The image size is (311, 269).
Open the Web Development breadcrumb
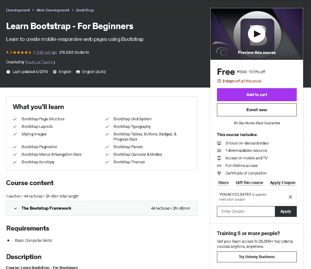click(x=53, y=10)
